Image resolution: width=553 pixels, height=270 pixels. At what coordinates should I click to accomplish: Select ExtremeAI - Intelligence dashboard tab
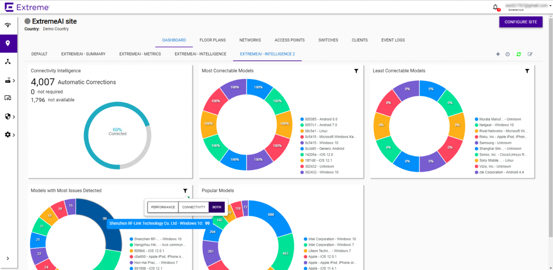coord(200,54)
